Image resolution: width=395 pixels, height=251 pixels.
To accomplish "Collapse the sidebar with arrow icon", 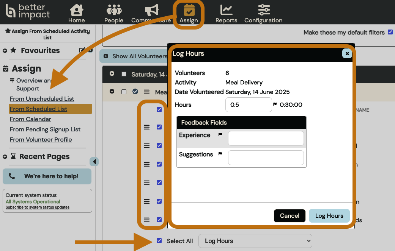I will click(x=94, y=162).
